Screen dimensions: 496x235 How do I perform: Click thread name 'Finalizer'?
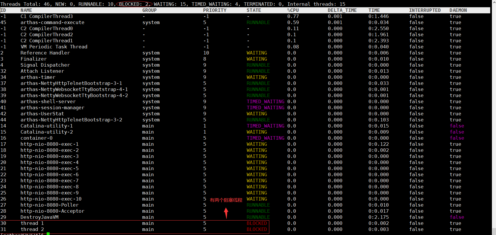(x=34, y=59)
